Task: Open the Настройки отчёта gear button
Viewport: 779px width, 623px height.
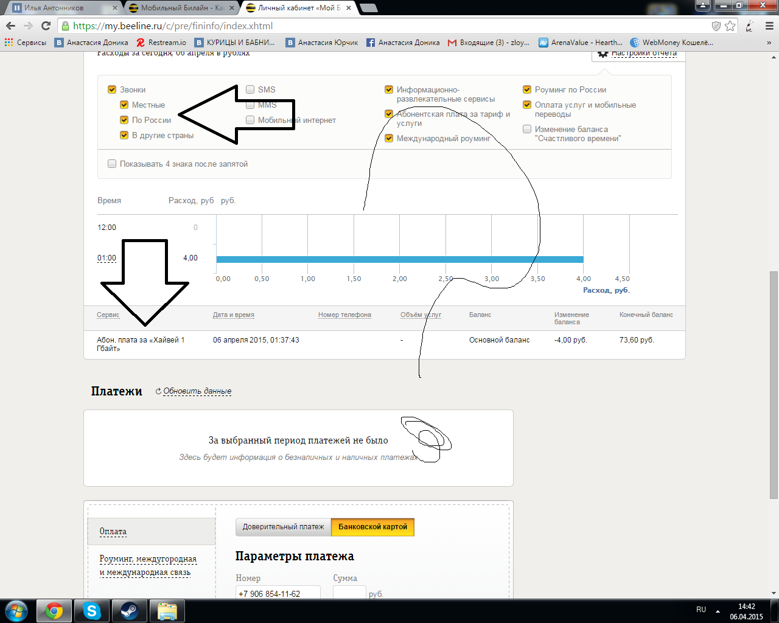Action: click(x=638, y=54)
